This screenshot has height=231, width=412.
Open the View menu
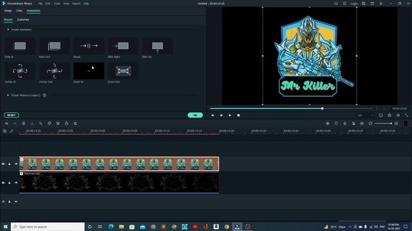tap(66, 4)
